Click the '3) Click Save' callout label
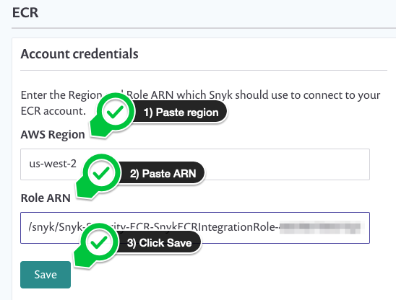 [160, 243]
